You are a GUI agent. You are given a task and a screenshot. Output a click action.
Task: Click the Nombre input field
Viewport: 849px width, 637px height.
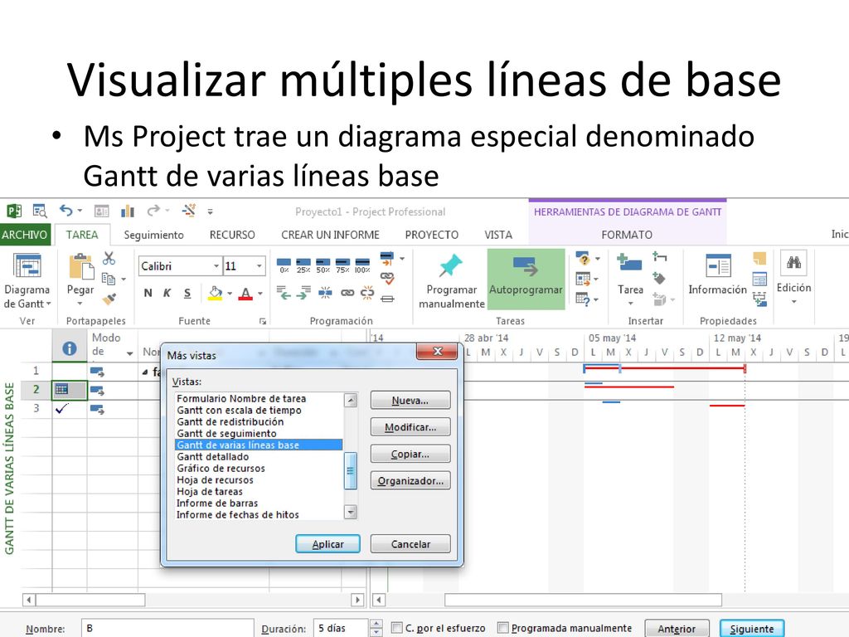coord(167,629)
